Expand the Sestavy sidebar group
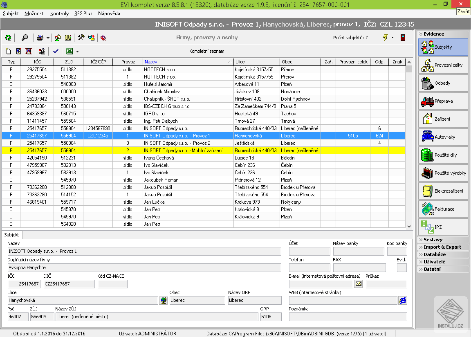This screenshot has height=337, width=471. [443, 240]
